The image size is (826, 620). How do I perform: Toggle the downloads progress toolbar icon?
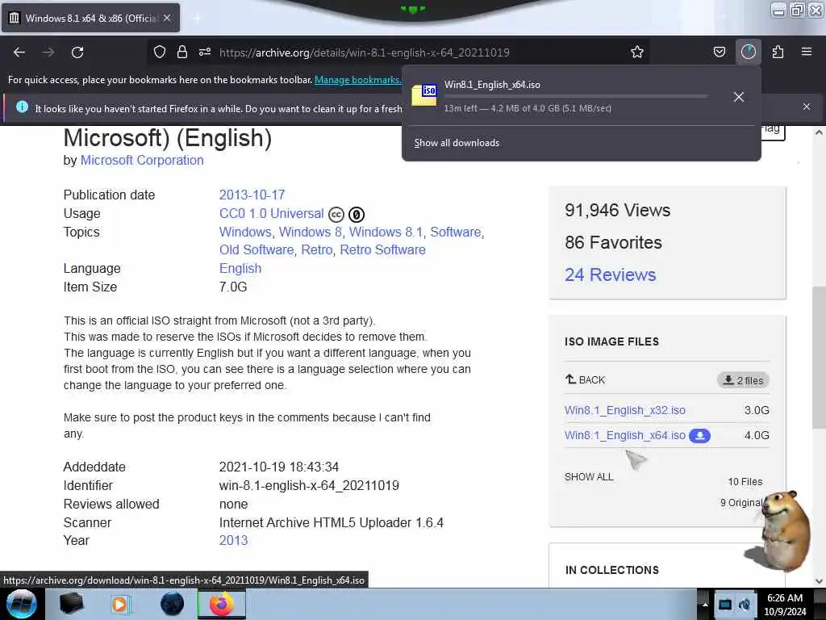tap(748, 52)
